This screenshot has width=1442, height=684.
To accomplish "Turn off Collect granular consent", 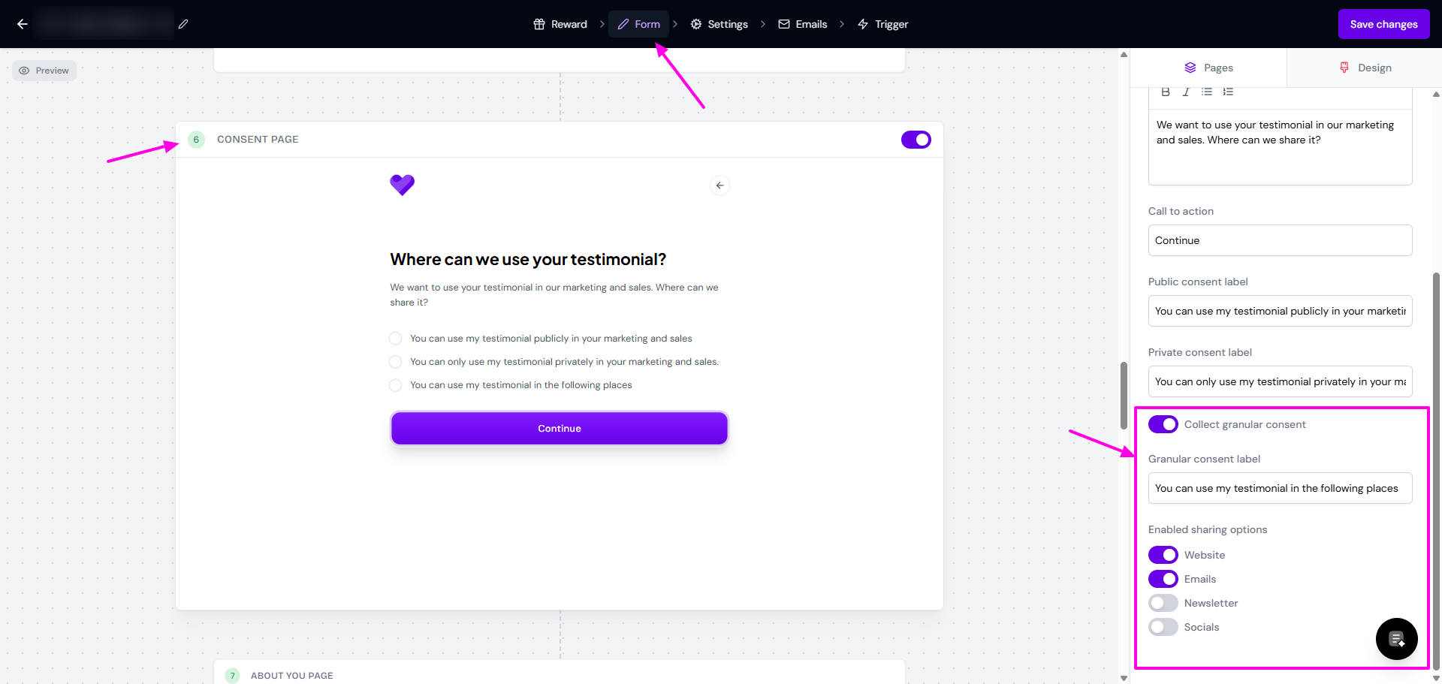I will pyautogui.click(x=1163, y=424).
